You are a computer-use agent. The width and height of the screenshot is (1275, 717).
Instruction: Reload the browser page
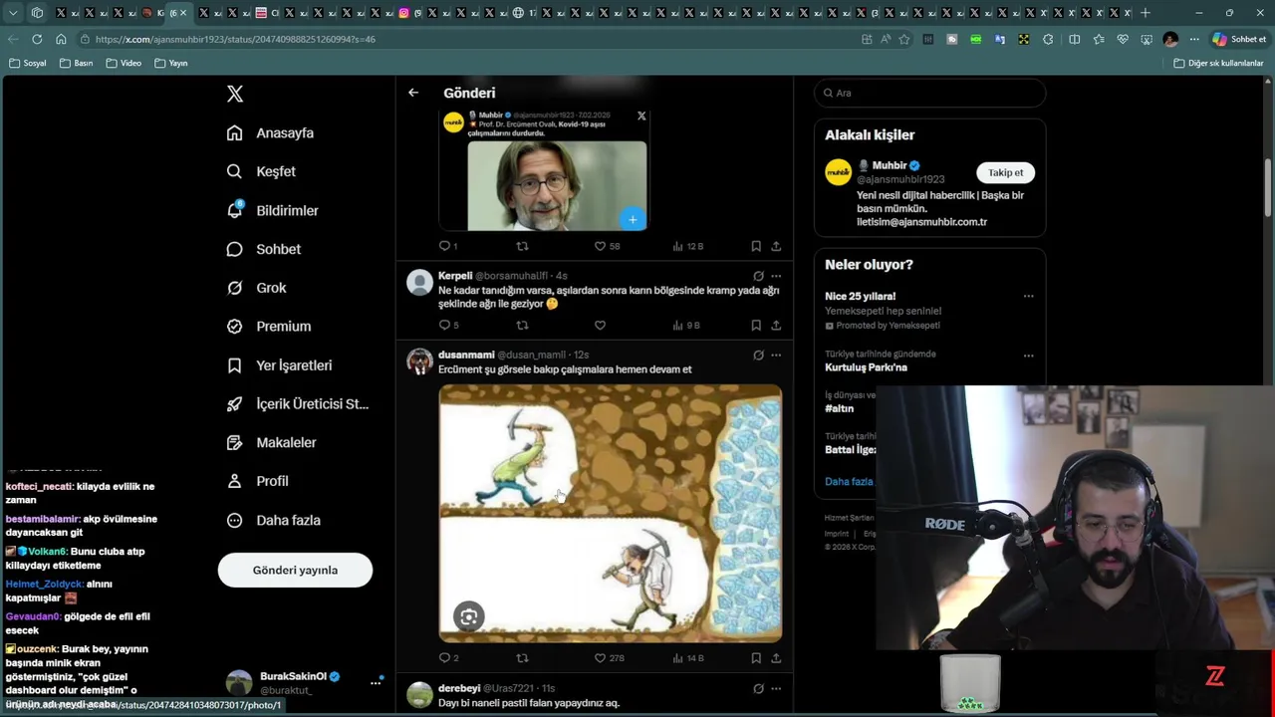[37, 39]
